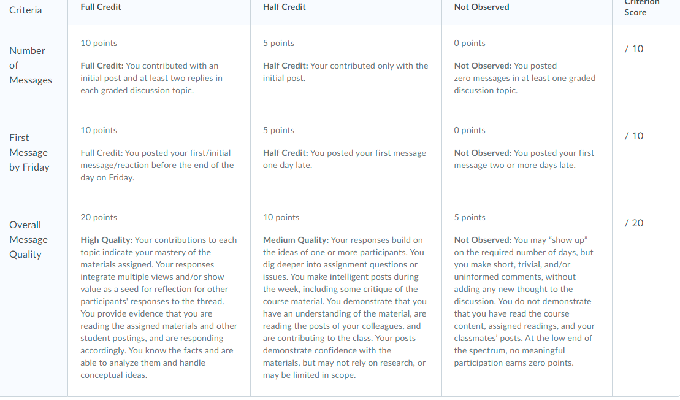Click the Criteria column header
The image size is (680, 400).
26,10
